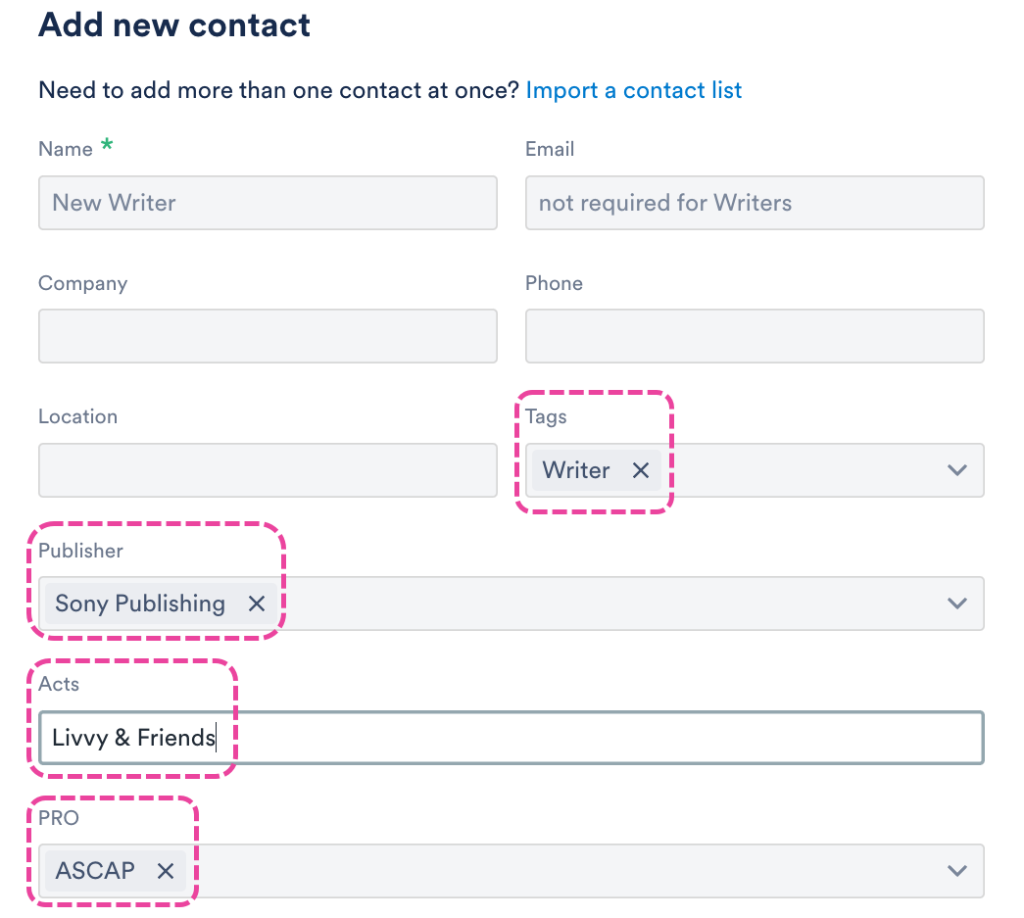The height and width of the screenshot is (918, 1024).
Task: Remove ASCAP from the PRO field
Action: point(166,870)
